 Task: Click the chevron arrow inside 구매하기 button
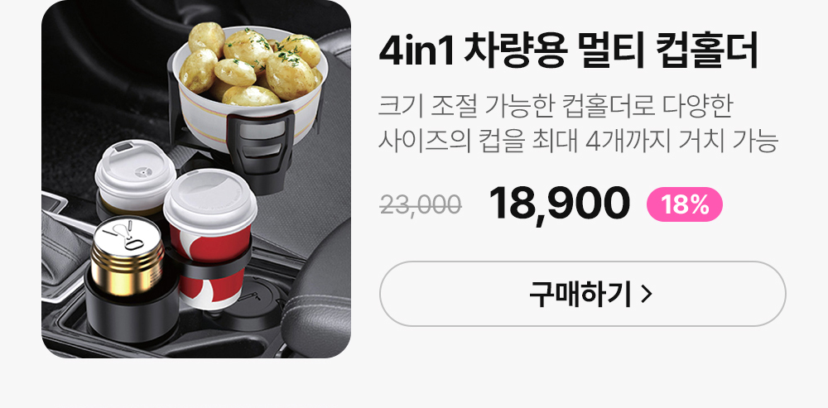[647, 295]
